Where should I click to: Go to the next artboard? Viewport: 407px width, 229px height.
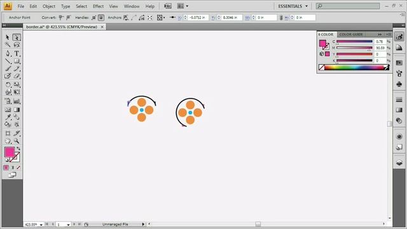[74, 225]
